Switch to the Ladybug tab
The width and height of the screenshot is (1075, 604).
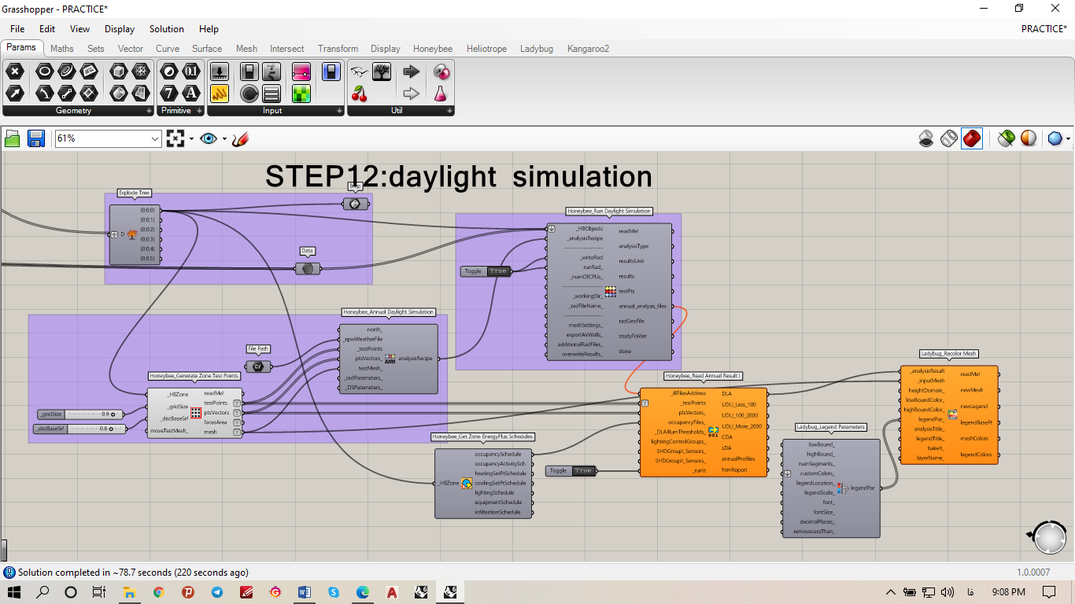[536, 49]
